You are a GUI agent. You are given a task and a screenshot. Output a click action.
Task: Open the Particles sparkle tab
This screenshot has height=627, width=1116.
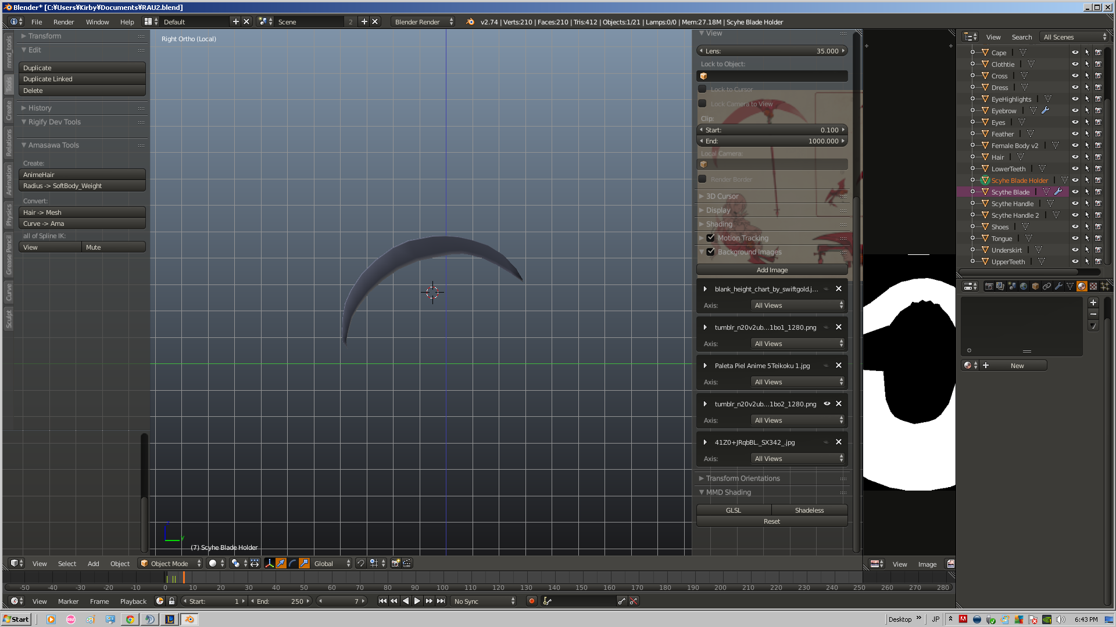[x=1105, y=286]
